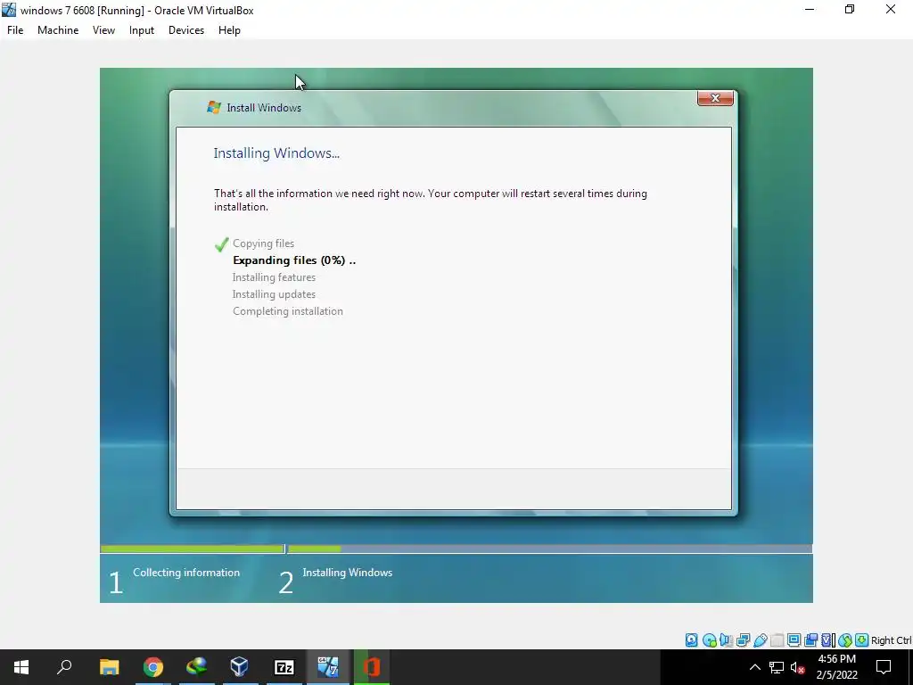Minimize the VirtualBox VM window
The height and width of the screenshot is (685, 913).
[810, 10]
